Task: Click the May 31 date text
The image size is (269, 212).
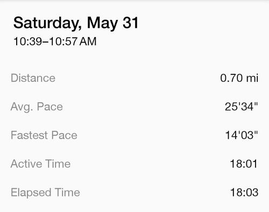Action: (x=113, y=23)
